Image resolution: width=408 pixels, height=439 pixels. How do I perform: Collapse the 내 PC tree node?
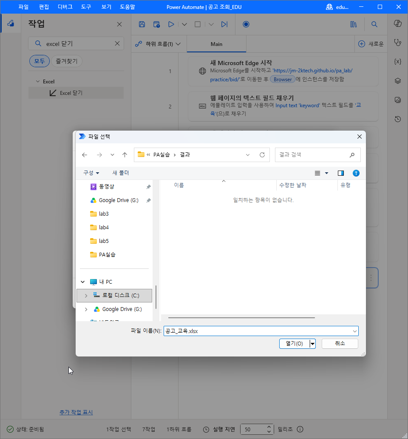point(83,282)
